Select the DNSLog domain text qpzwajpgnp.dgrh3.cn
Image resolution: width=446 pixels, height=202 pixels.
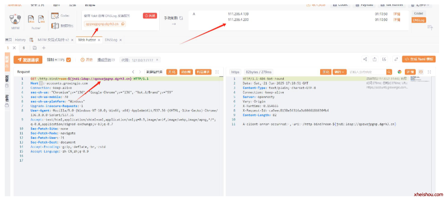pos(102,24)
